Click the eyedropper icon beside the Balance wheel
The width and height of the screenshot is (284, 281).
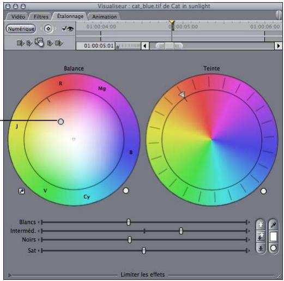click(22, 191)
